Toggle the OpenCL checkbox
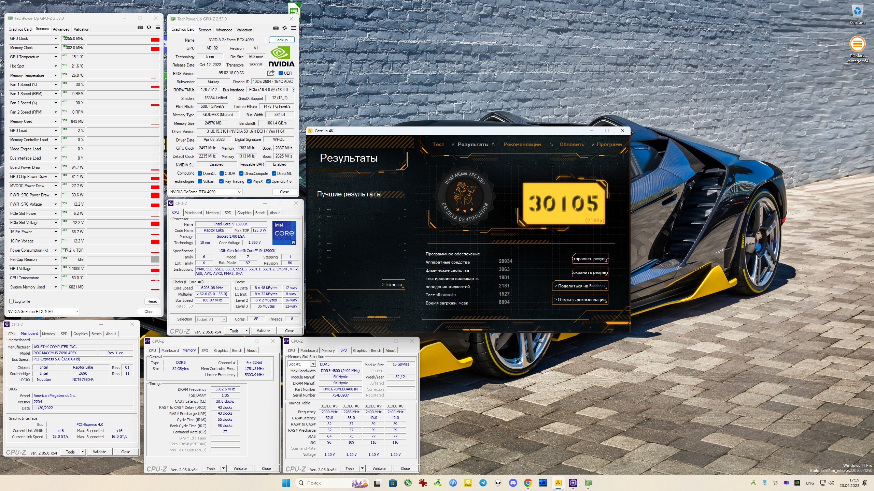This screenshot has width=874, height=491. pos(200,174)
